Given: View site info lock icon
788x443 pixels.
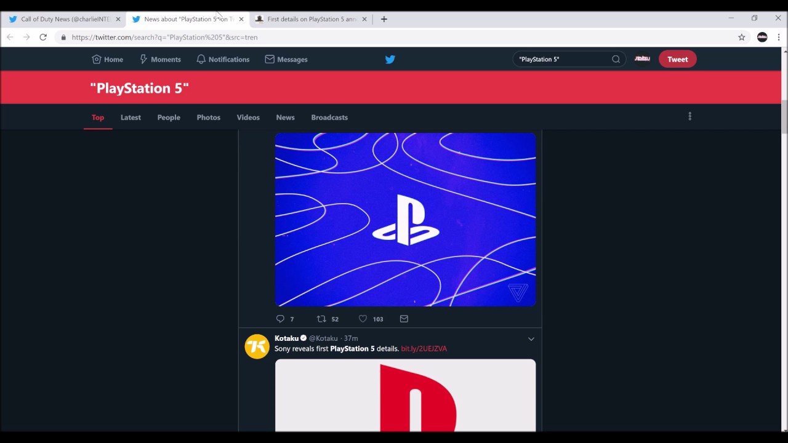Looking at the screenshot, I should tap(63, 37).
